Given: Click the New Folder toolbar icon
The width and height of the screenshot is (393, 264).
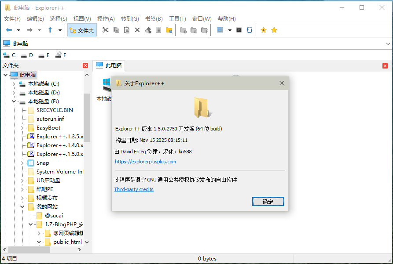Looking at the screenshot, I should pyautogui.click(x=183, y=30).
